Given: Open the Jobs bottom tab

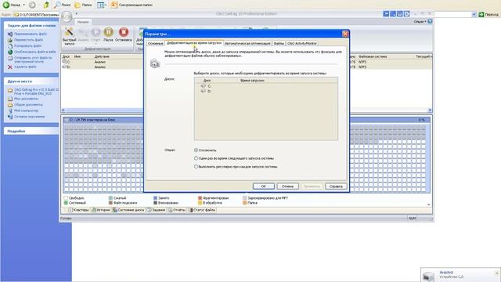Looking at the screenshot, I should pyautogui.click(x=157, y=210).
